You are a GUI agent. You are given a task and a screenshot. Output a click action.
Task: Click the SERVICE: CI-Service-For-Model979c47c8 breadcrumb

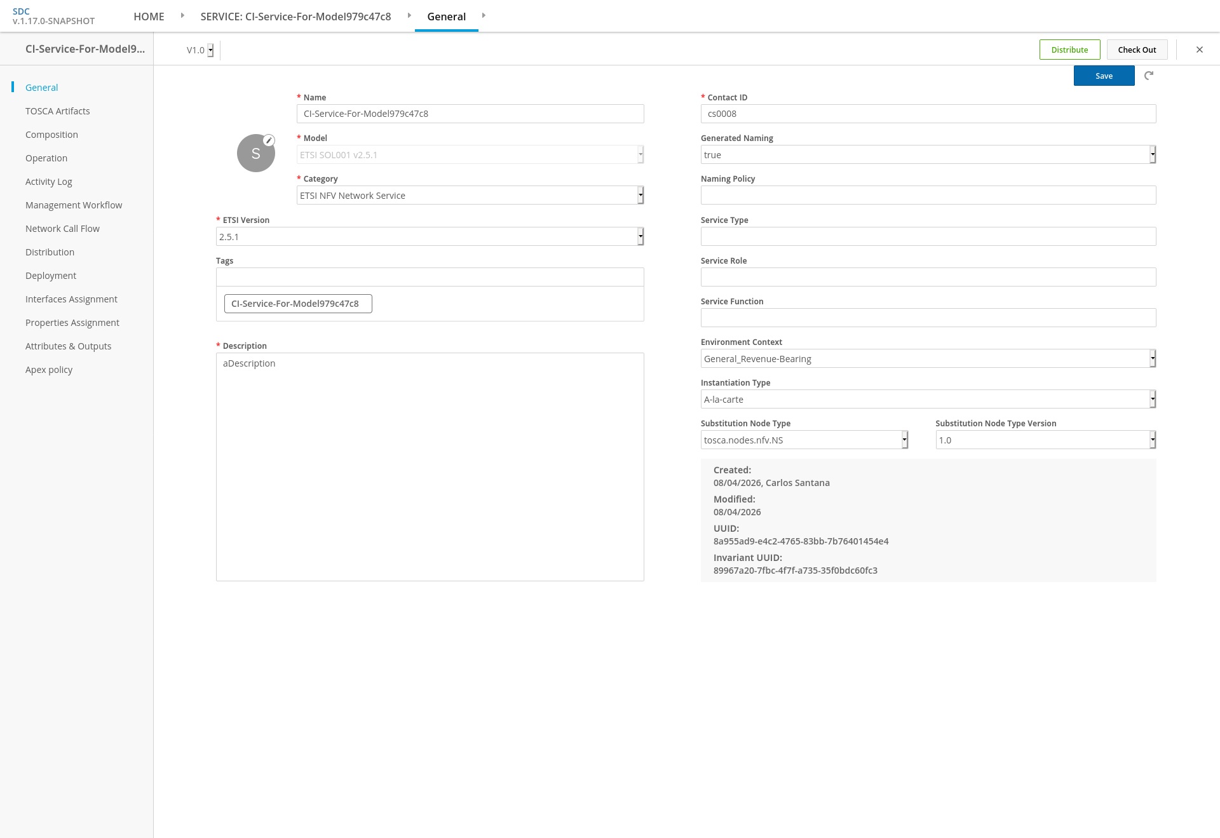point(295,17)
